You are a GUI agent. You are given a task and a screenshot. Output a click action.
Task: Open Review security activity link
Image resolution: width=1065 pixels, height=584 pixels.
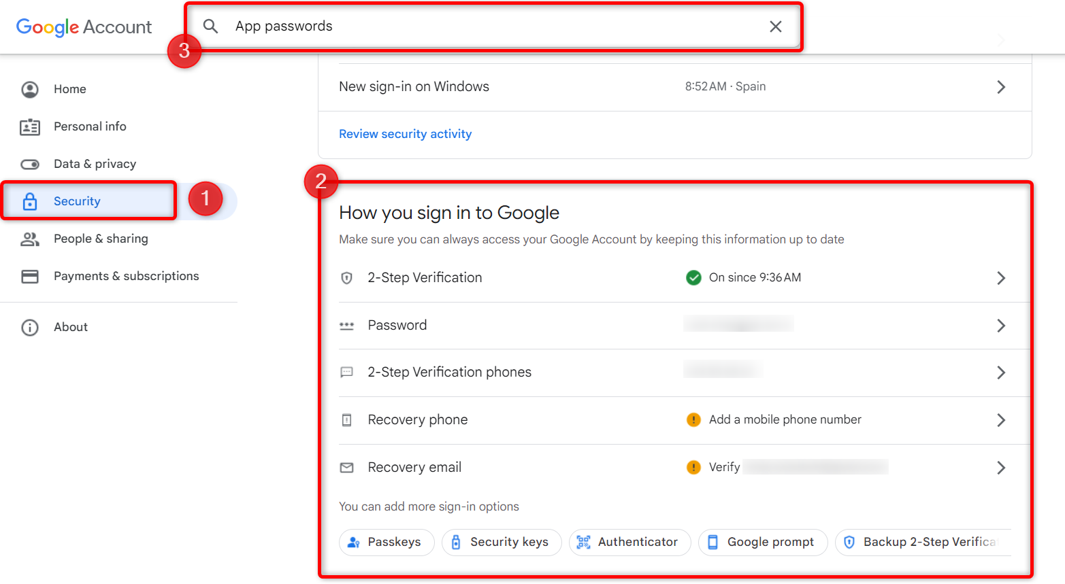pyautogui.click(x=406, y=134)
